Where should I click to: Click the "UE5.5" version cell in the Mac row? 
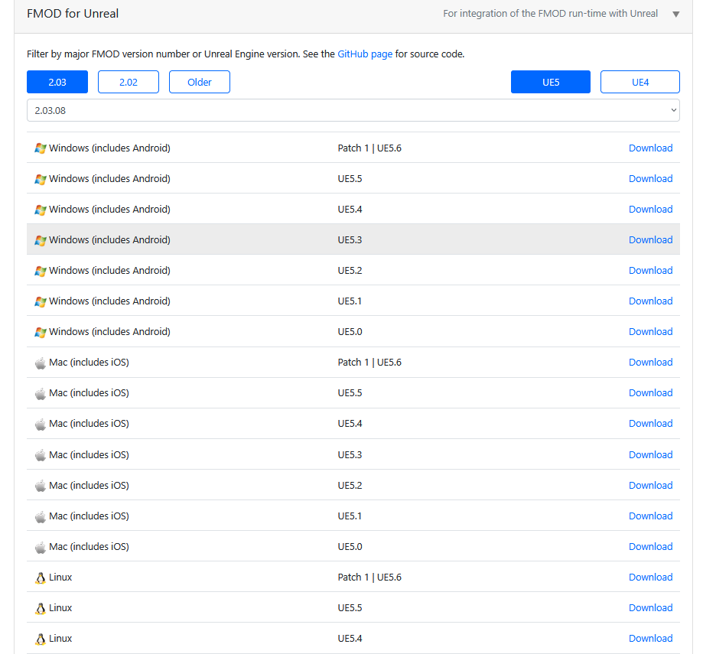350,392
